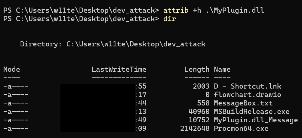The image size is (302, 138).
Task: Click the dir command text
Action: point(170,19)
